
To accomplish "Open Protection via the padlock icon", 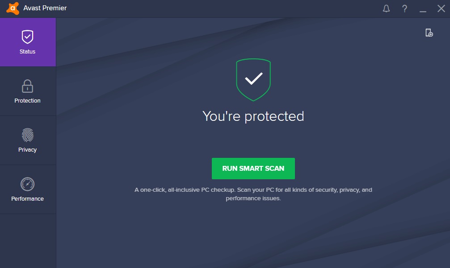I will coord(28,86).
